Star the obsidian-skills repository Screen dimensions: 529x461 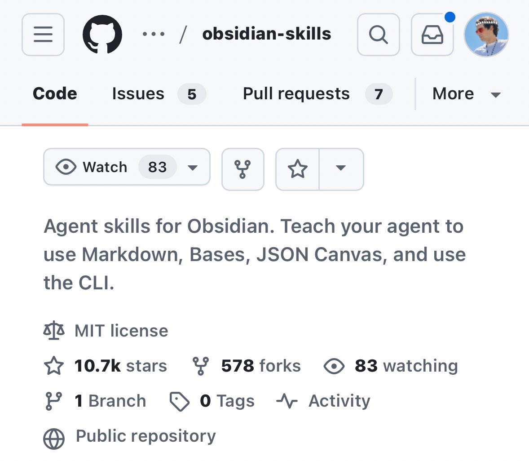tap(297, 169)
